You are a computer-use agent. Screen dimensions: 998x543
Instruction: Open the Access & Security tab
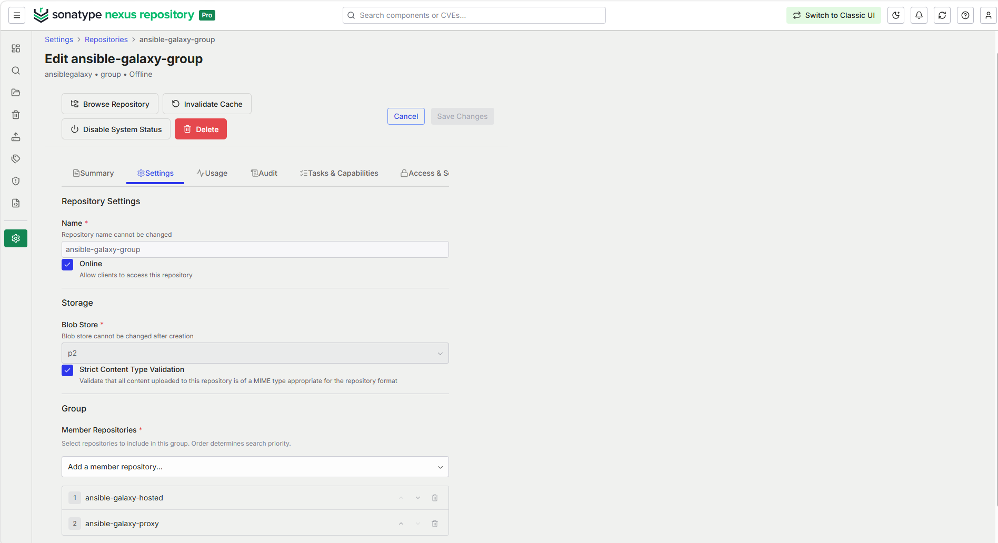[425, 173]
